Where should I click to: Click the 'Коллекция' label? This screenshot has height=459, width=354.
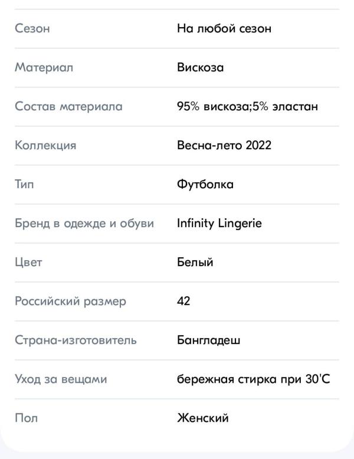pos(45,145)
